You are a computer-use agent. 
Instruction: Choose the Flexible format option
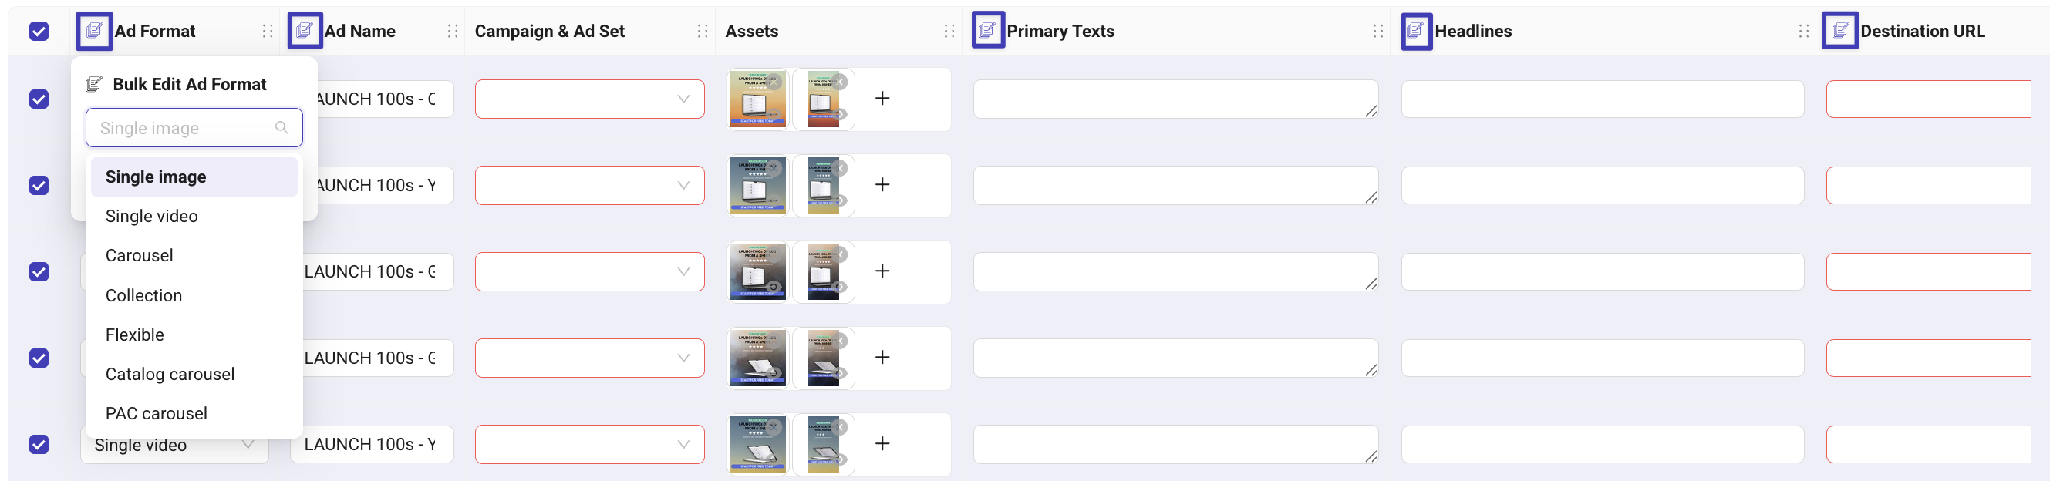[134, 335]
